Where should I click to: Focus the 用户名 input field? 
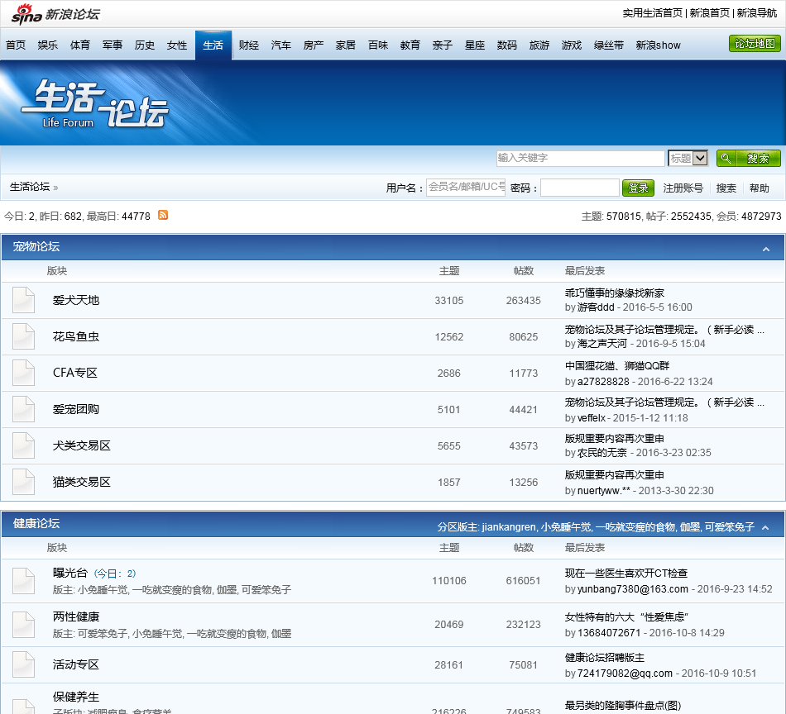(466, 188)
